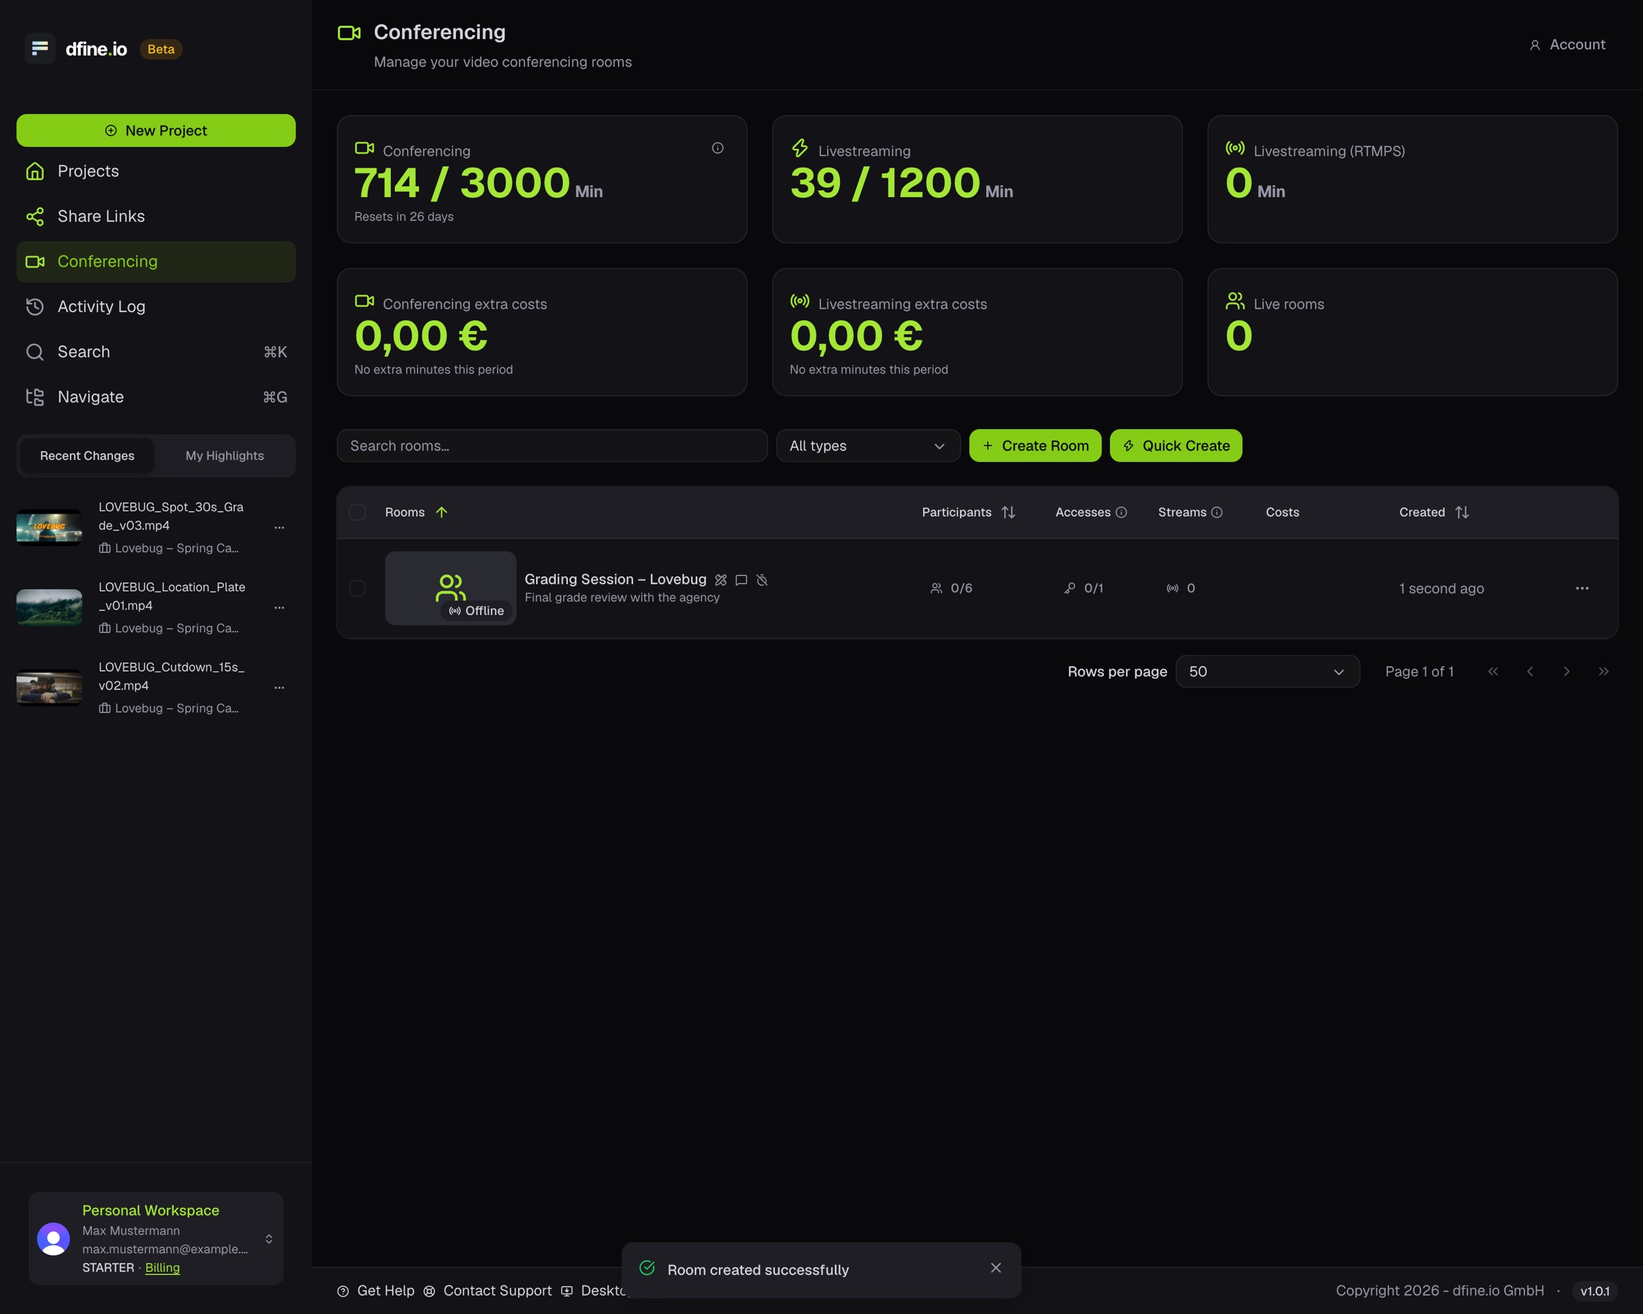Open the All types filter dropdown
The image size is (1643, 1314).
[868, 446]
